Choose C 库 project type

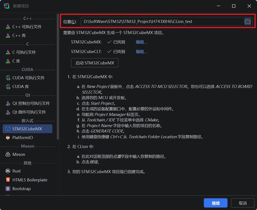coord(28,61)
